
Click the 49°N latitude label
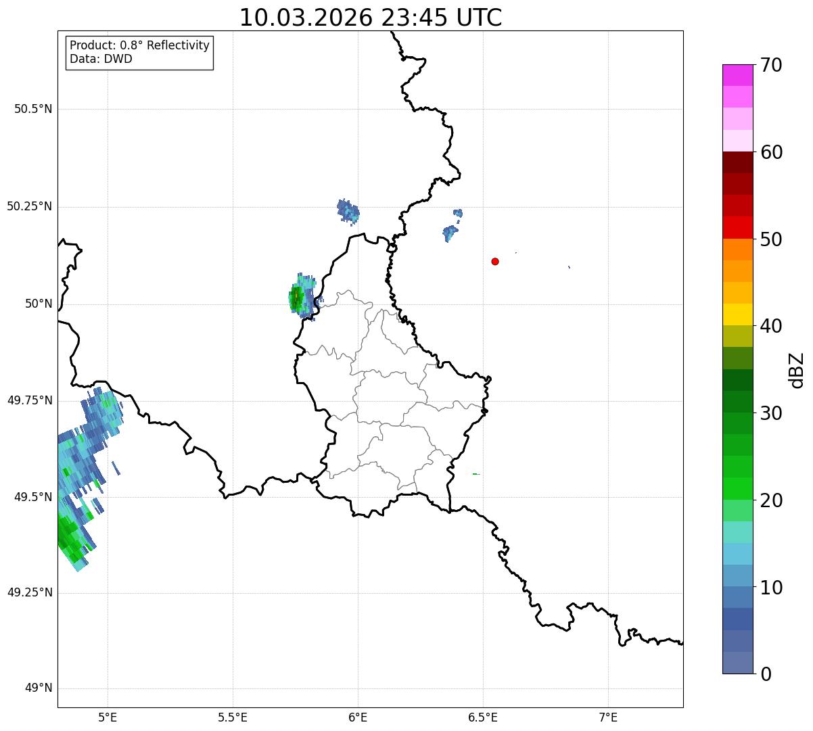39,688
